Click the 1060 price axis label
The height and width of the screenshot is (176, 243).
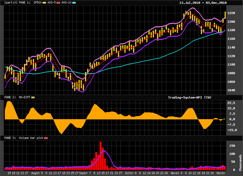pyautogui.click(x=231, y=82)
